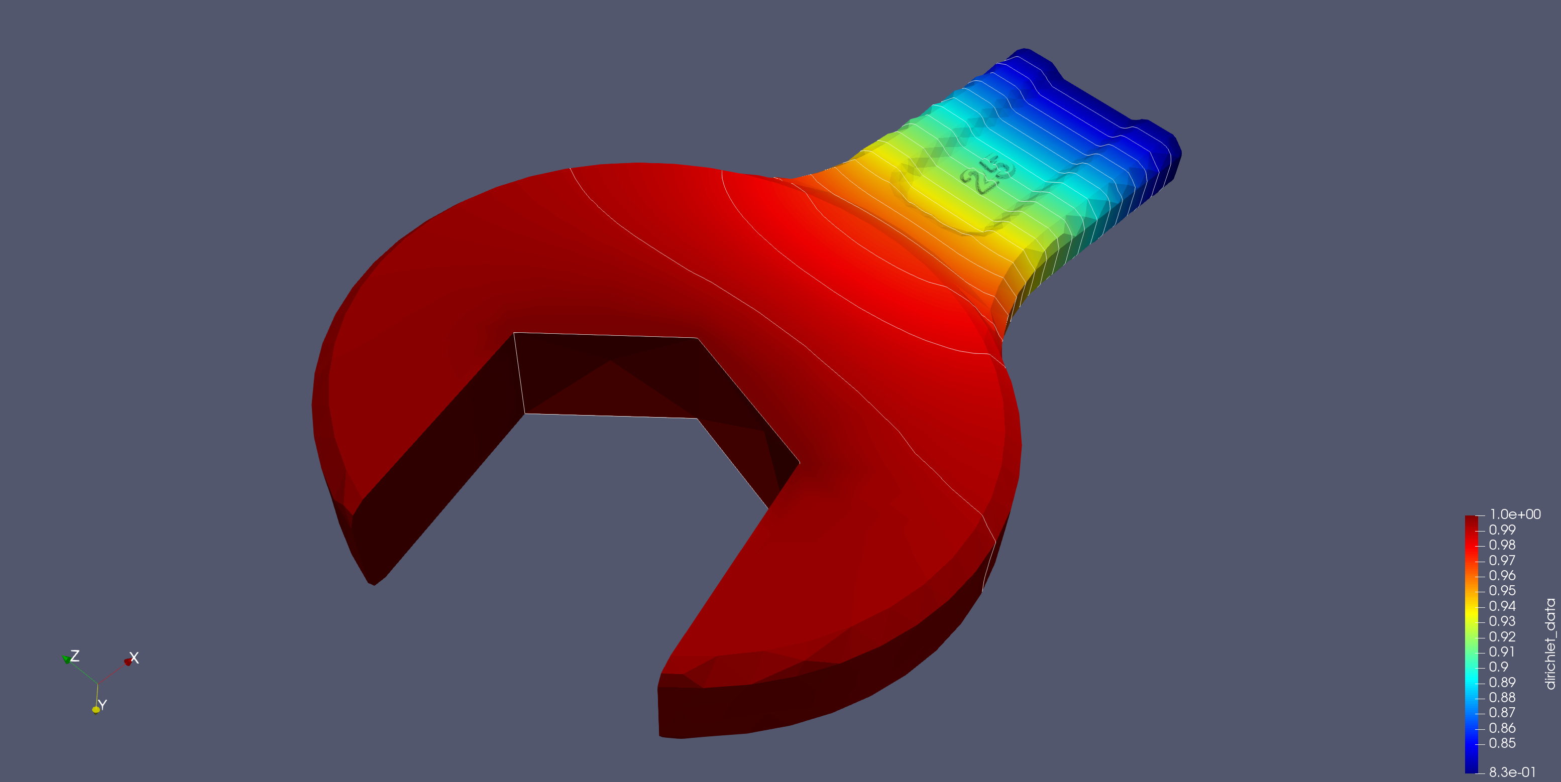Click the dirichlet_data color legend bar
This screenshot has height=782, width=1561.
pos(1471,644)
